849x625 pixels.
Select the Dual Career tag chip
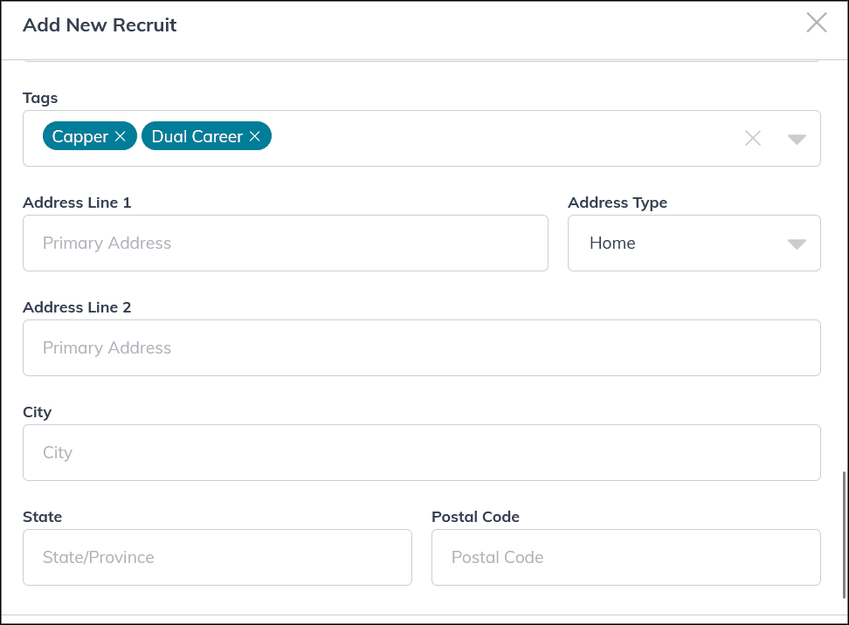197,136
